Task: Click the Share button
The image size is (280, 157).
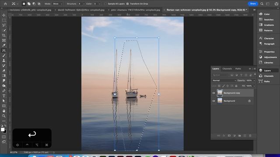Action: point(253,4)
